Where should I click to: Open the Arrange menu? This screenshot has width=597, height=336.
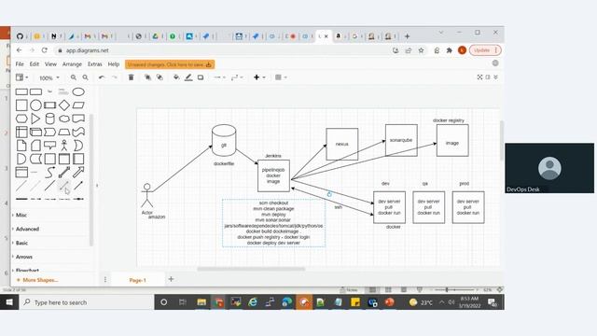72,64
